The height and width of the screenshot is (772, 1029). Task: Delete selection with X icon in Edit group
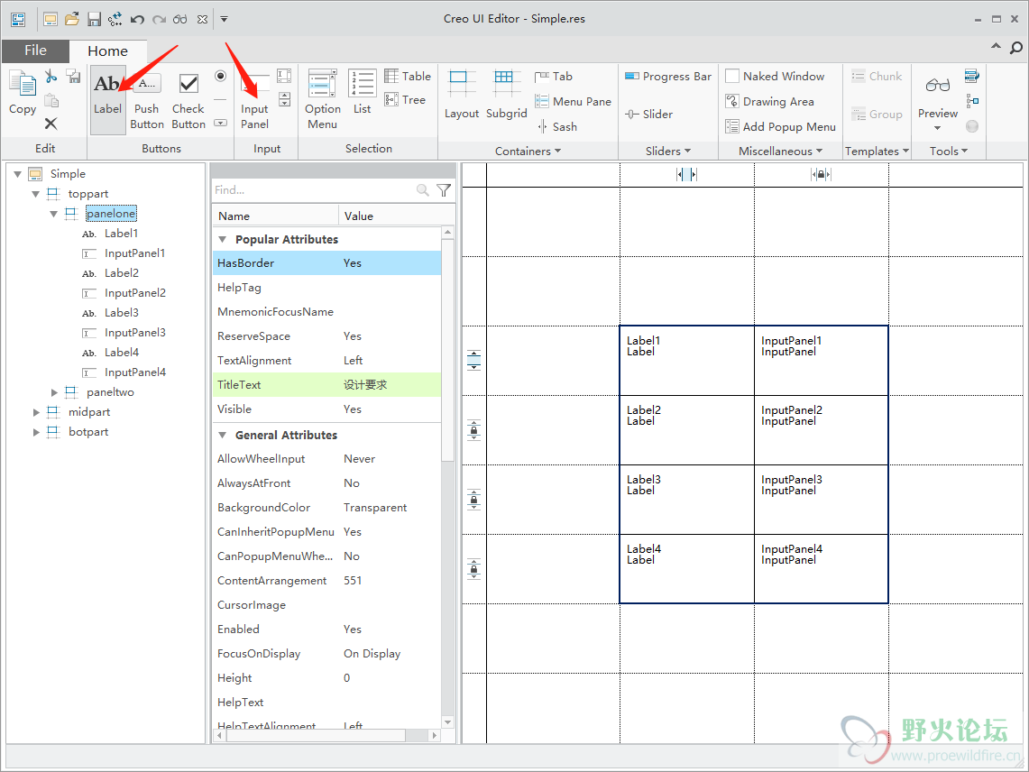coord(51,124)
